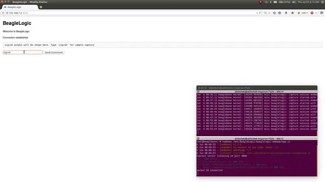Focus the sigrok command input field
The image size is (325, 182).
click(x=23, y=52)
